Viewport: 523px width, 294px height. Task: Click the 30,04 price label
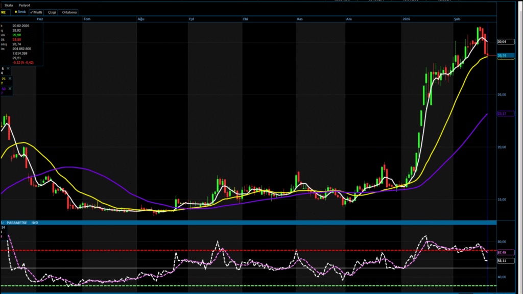[x=501, y=41]
